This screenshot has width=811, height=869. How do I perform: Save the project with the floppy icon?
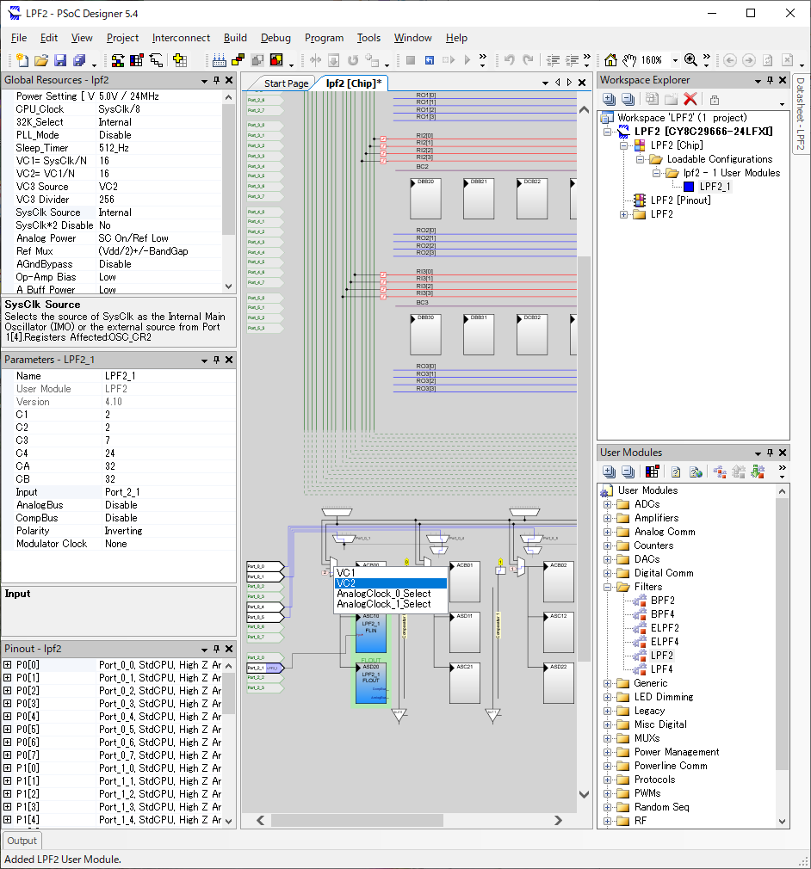[x=60, y=60]
